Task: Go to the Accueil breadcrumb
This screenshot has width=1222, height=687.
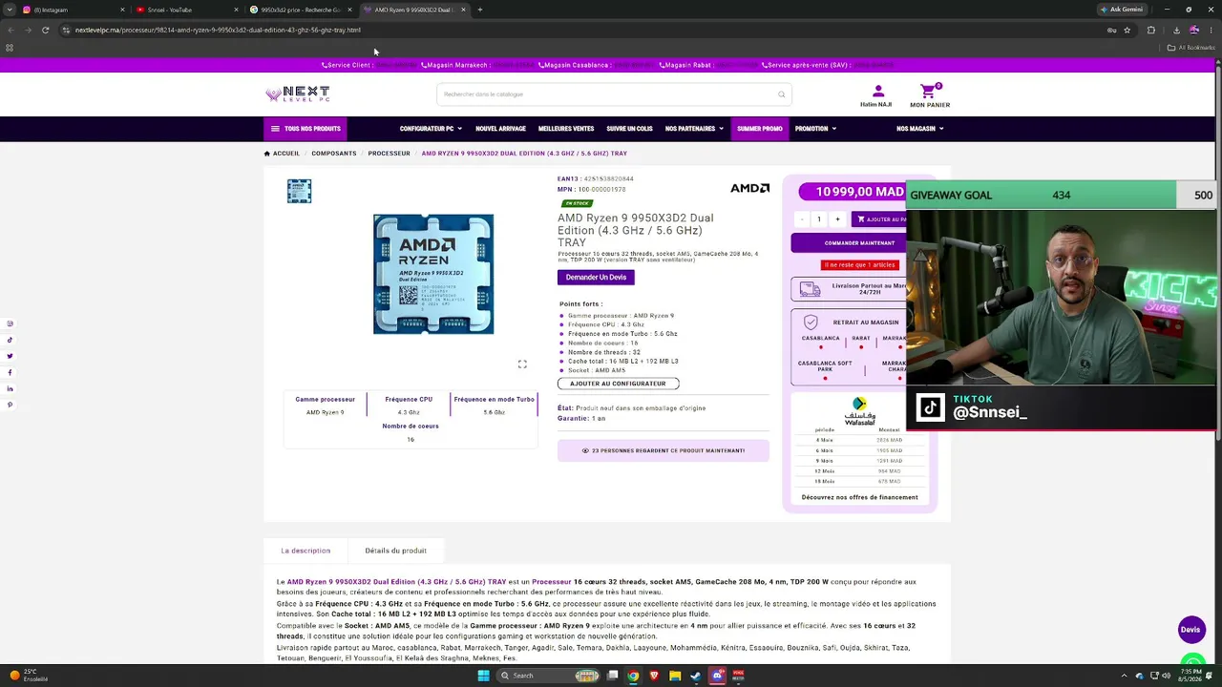Action: tap(282, 154)
